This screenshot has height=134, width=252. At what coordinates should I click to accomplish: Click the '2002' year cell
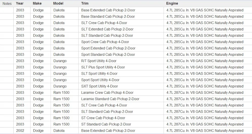coord(20,131)
